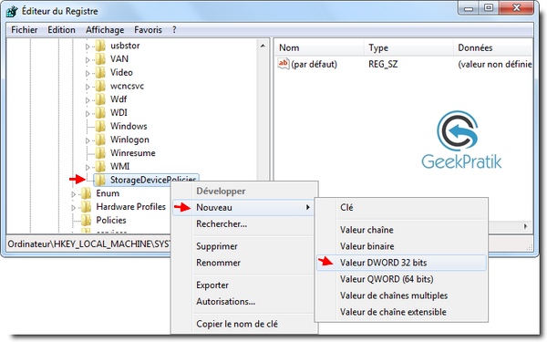Expand the Hardware Profiles key
Image resolution: width=547 pixels, height=342 pixels.
73,207
